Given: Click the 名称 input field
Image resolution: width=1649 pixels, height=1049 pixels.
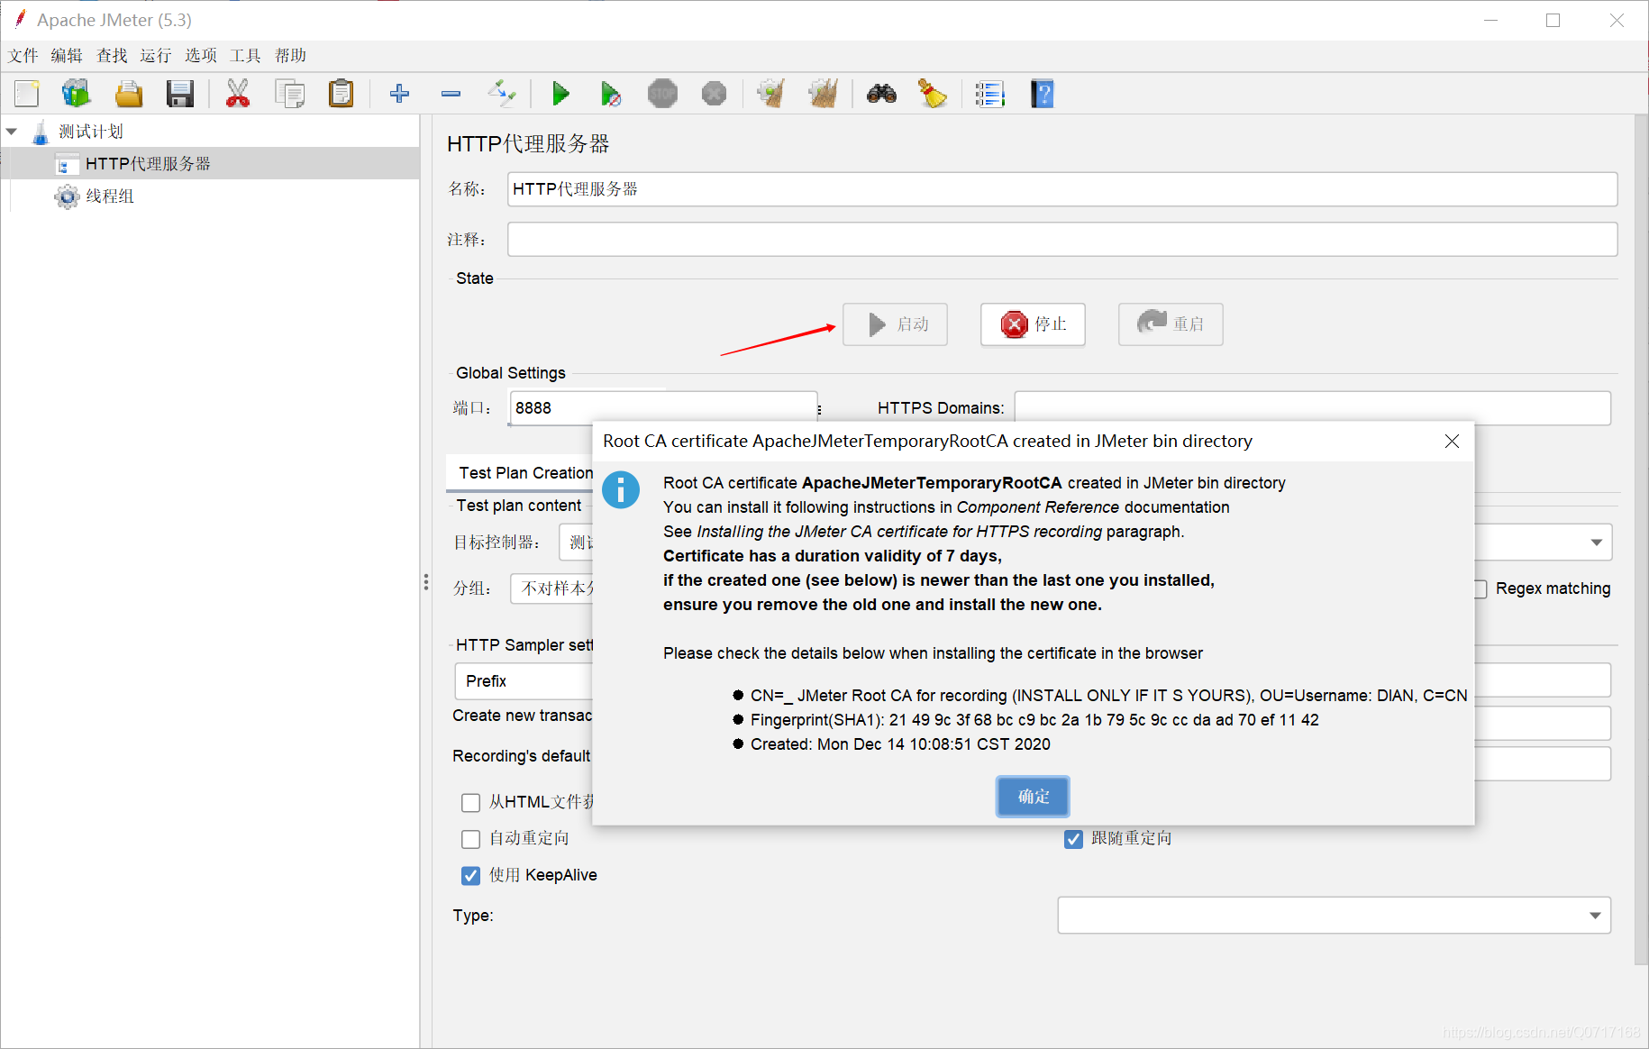Looking at the screenshot, I should coord(1061,189).
